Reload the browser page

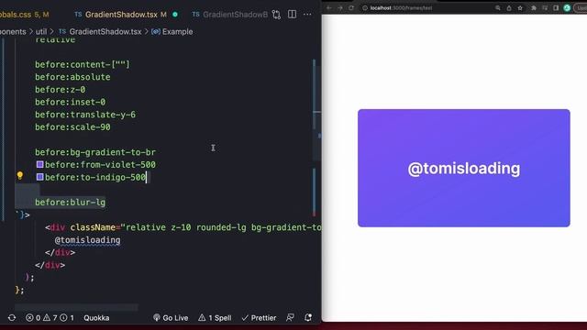click(351, 8)
